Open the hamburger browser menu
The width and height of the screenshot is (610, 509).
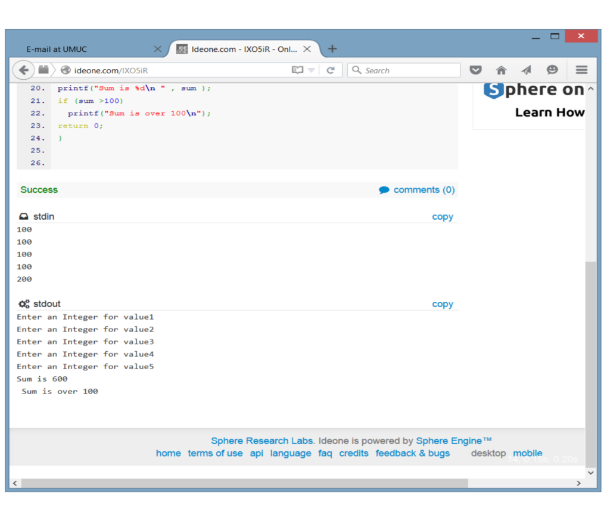coord(581,70)
